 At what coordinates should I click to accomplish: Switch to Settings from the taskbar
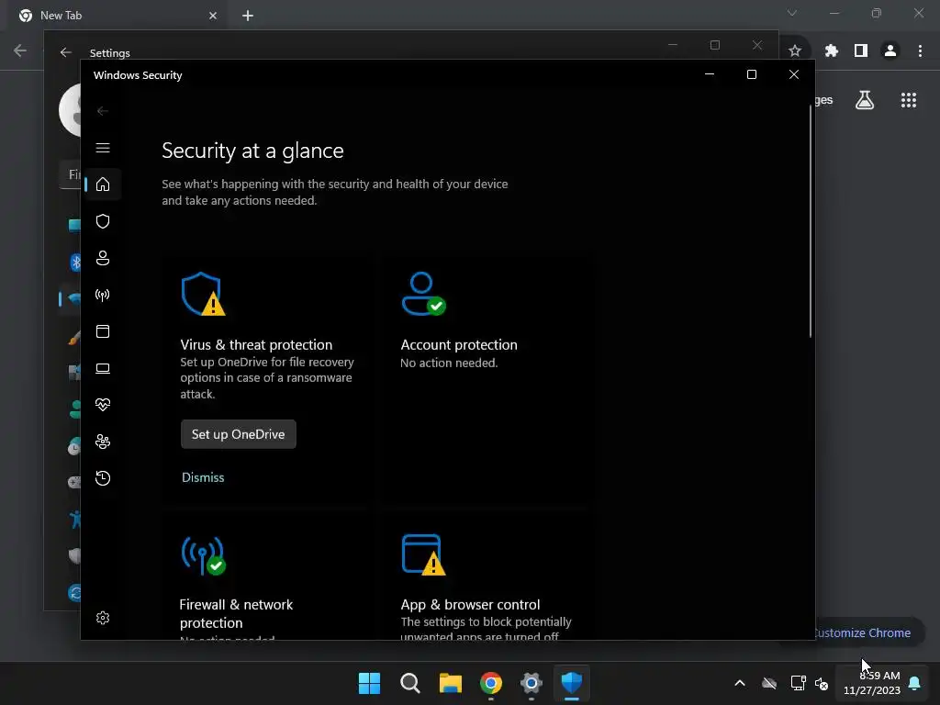click(532, 683)
